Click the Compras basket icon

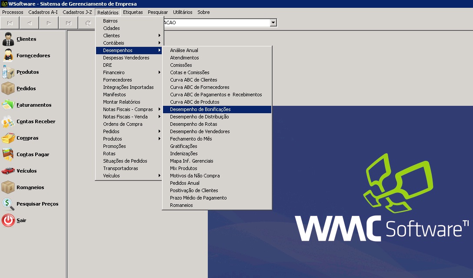8,138
